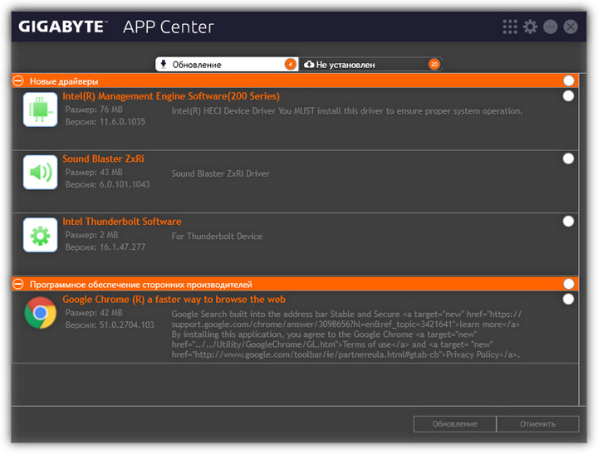
Task: Click the download arrow icon on Обновление tab
Action: [164, 64]
